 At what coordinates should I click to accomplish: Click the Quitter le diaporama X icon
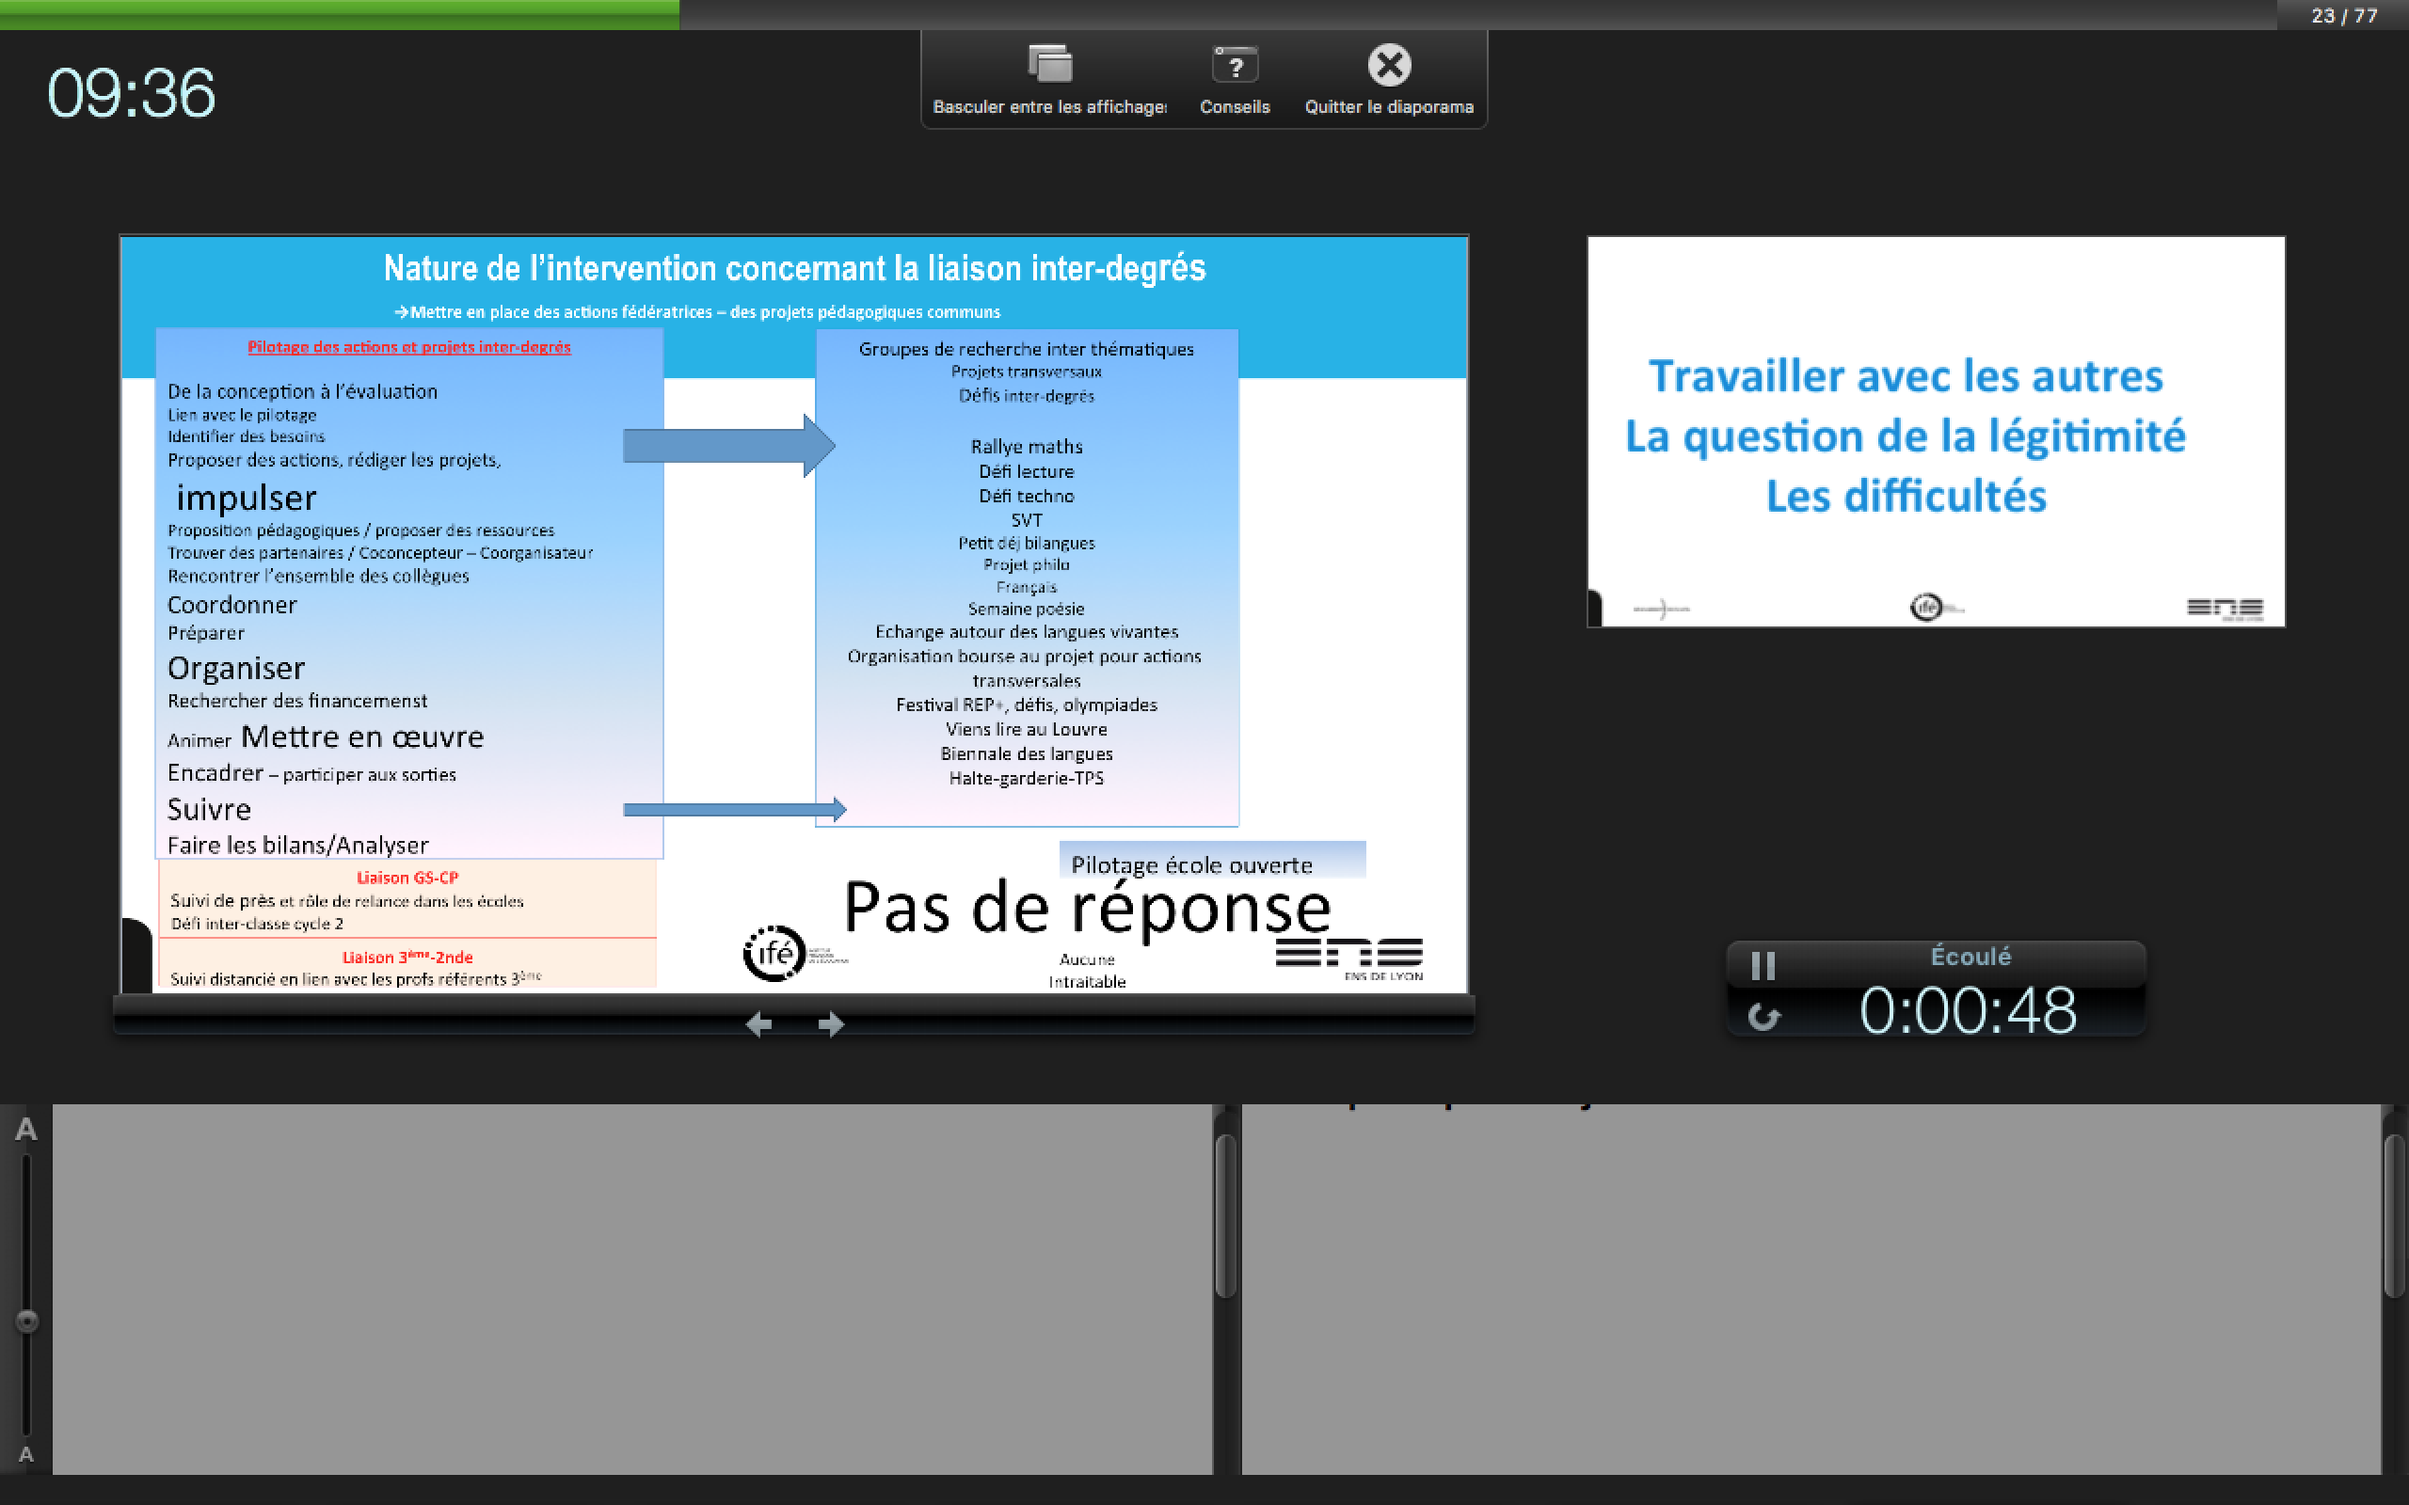pyautogui.click(x=1389, y=66)
